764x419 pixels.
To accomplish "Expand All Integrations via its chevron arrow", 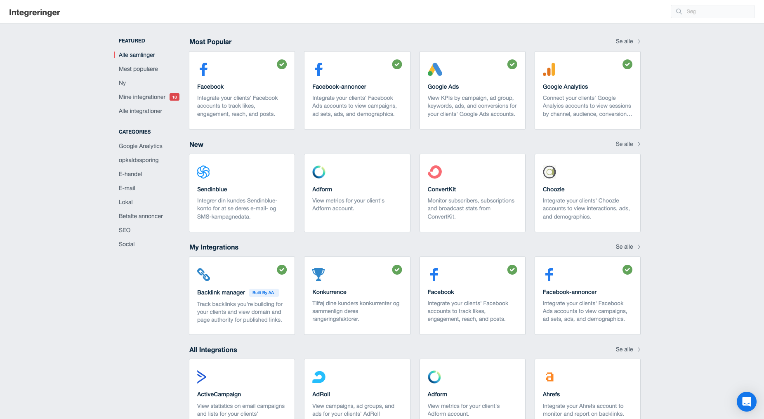I will pyautogui.click(x=639, y=349).
